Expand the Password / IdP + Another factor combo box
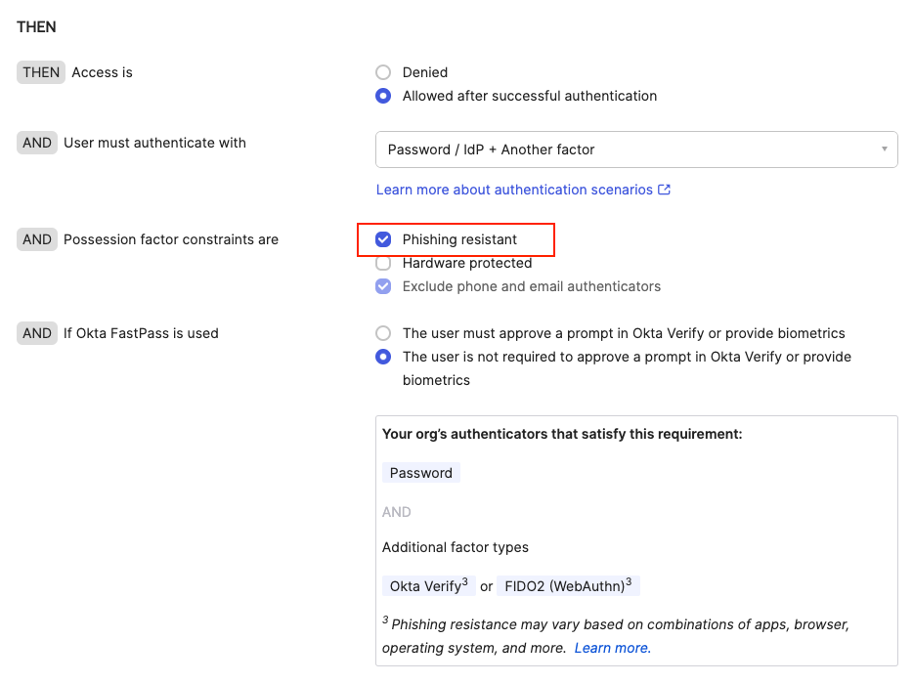This screenshot has width=913, height=683. tap(636, 149)
